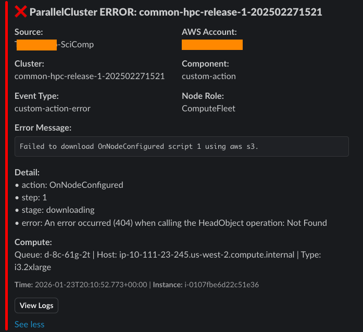Click the ParallelCluster ERROR title text
The width and height of the screenshot is (363, 332).
[176, 11]
